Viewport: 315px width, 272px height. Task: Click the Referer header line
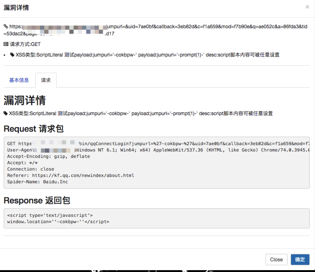point(70,176)
